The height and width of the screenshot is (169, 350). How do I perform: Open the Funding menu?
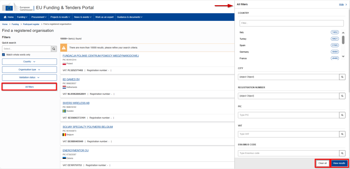point(22,17)
